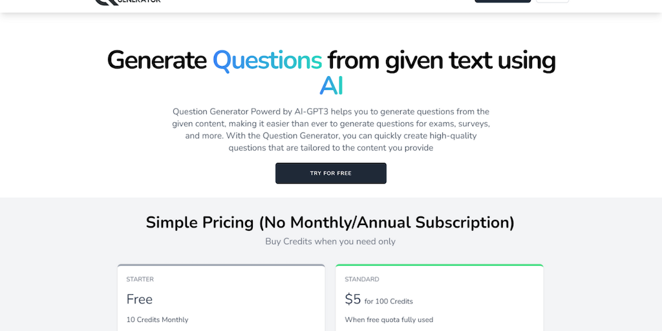Click "Buy Credits when you need only" subtitle

[x=330, y=241]
